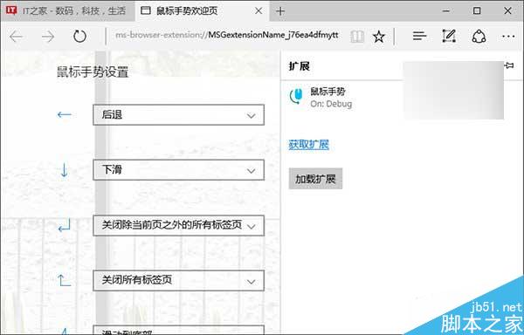Expand the 关闭所有标签页 dropdown
This screenshot has height=335, width=524.
(178, 280)
